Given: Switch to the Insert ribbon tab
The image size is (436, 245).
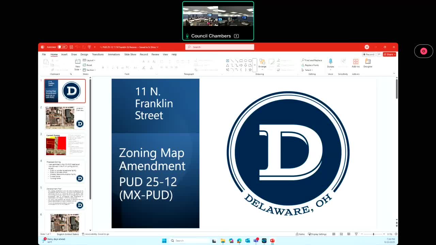Looking at the screenshot, I should tap(64, 54).
